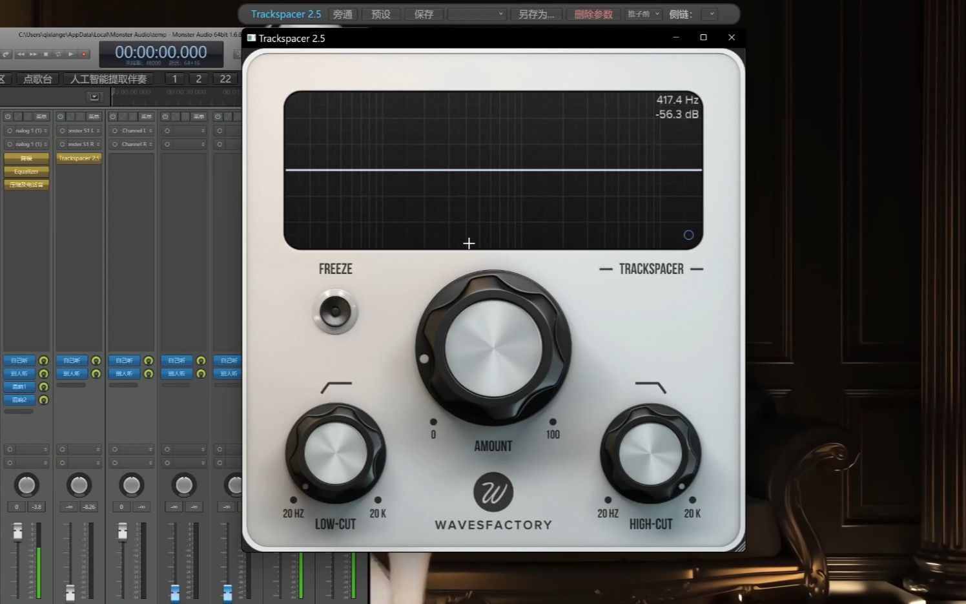Select scene tab 1

(x=174, y=79)
